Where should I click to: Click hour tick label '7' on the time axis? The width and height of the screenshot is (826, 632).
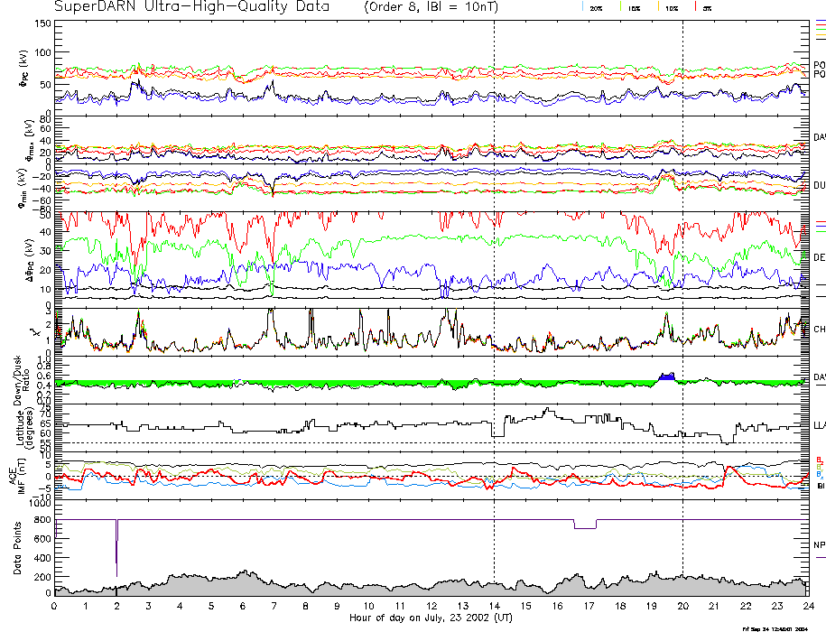pyautogui.click(x=274, y=606)
